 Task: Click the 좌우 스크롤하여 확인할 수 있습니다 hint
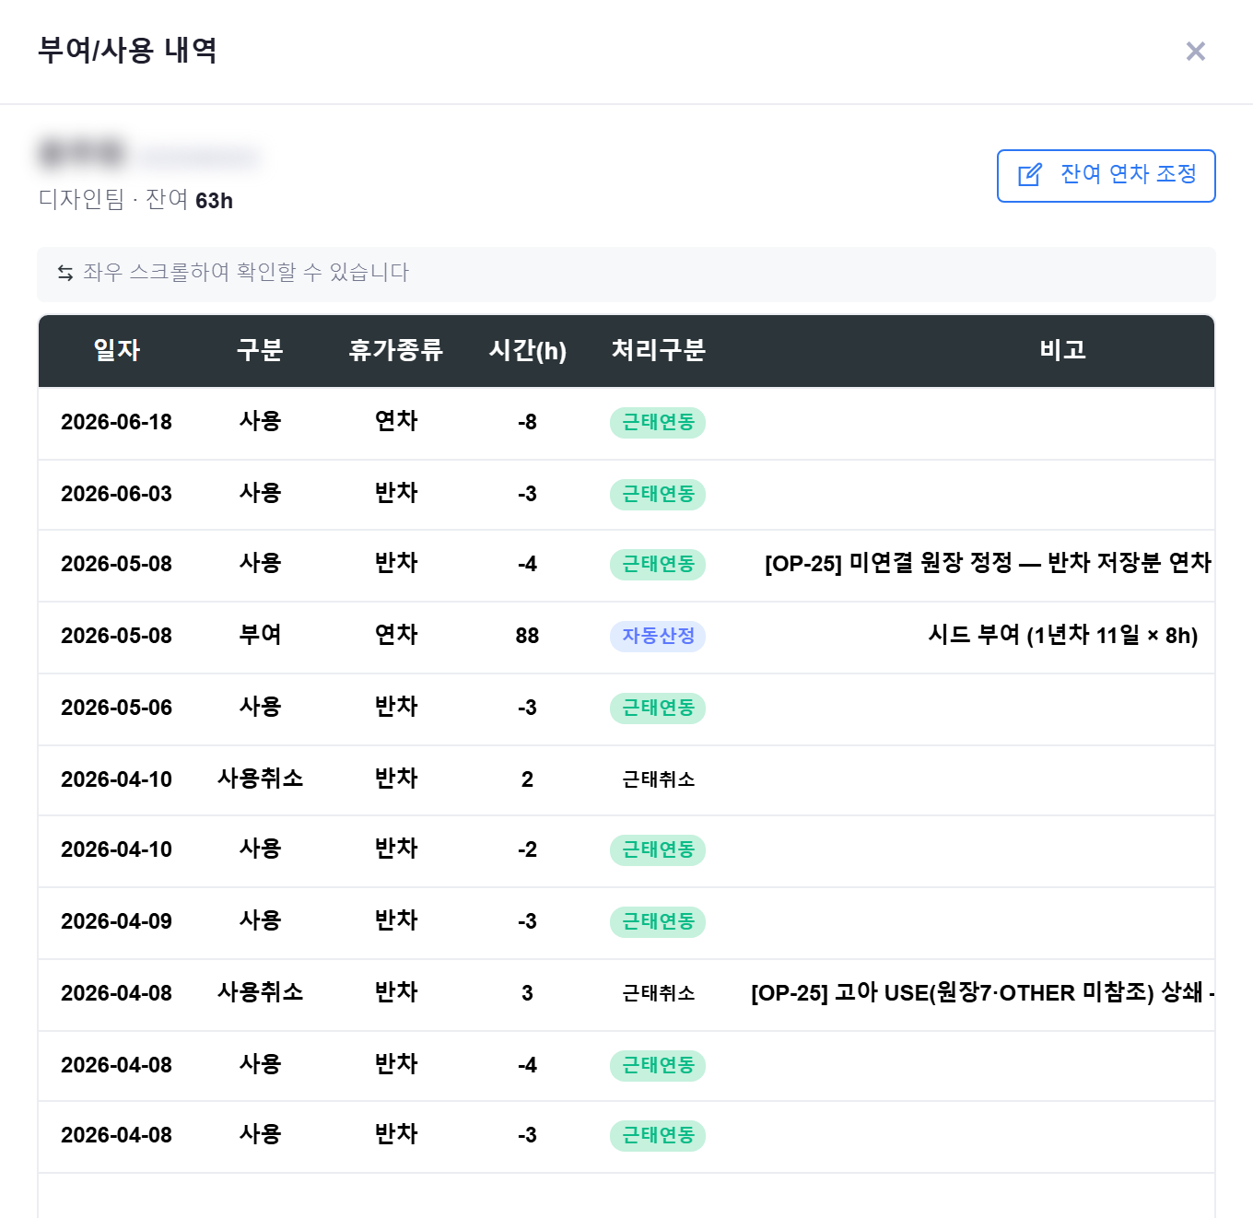(246, 273)
